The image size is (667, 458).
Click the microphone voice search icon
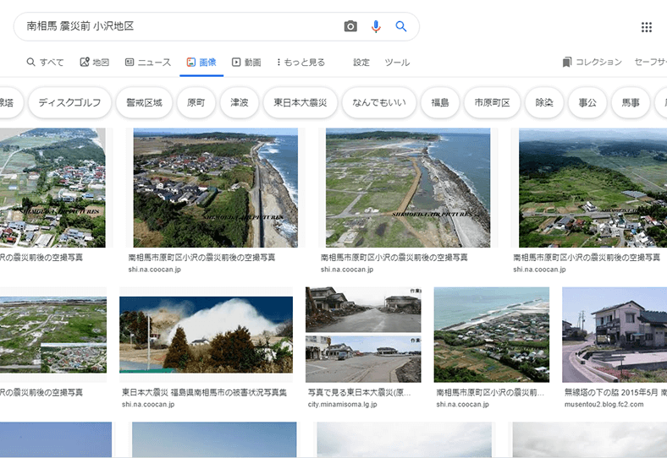(376, 27)
